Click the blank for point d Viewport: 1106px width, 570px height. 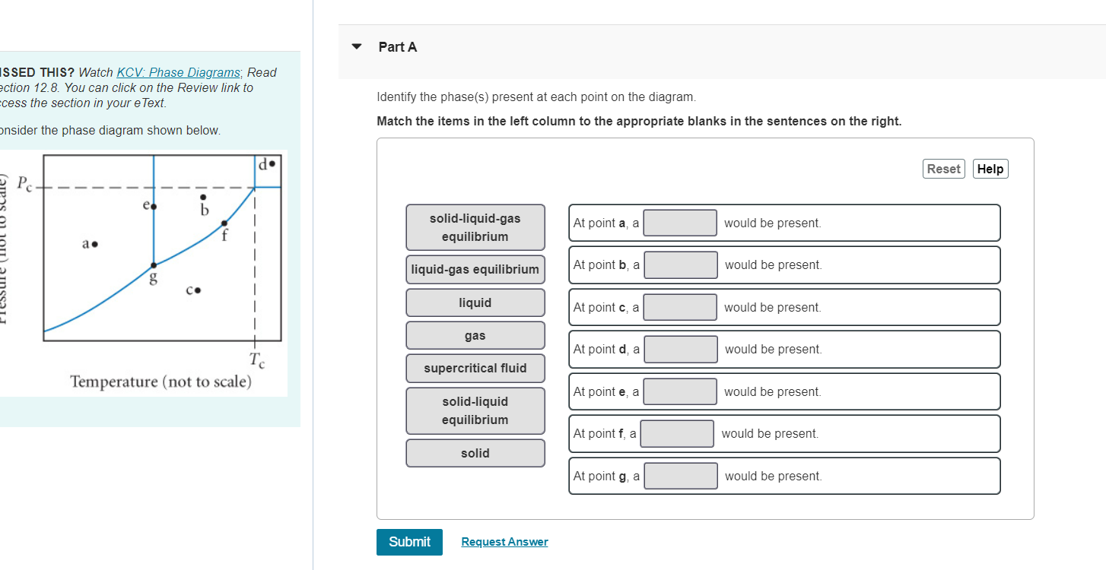681,349
